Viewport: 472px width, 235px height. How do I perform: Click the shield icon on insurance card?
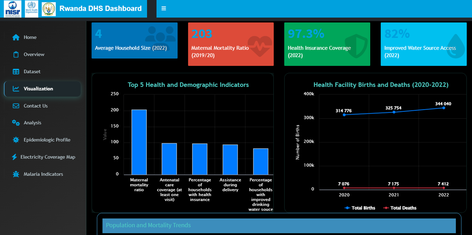pyautogui.click(x=356, y=47)
